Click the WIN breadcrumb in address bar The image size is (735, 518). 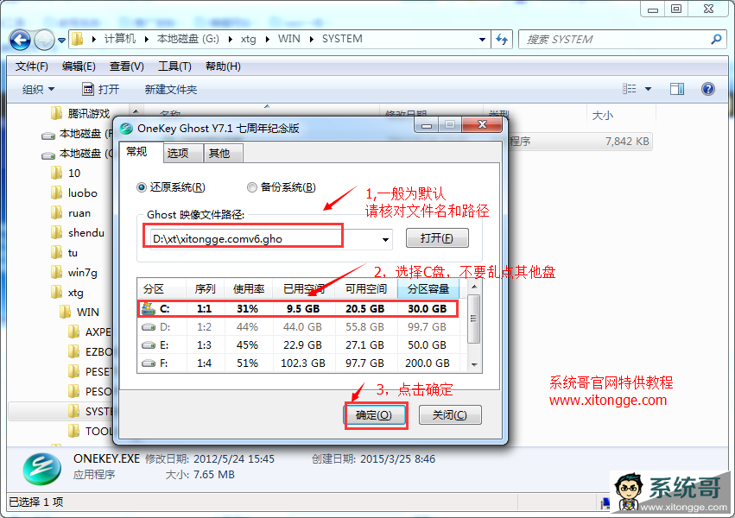pos(288,39)
